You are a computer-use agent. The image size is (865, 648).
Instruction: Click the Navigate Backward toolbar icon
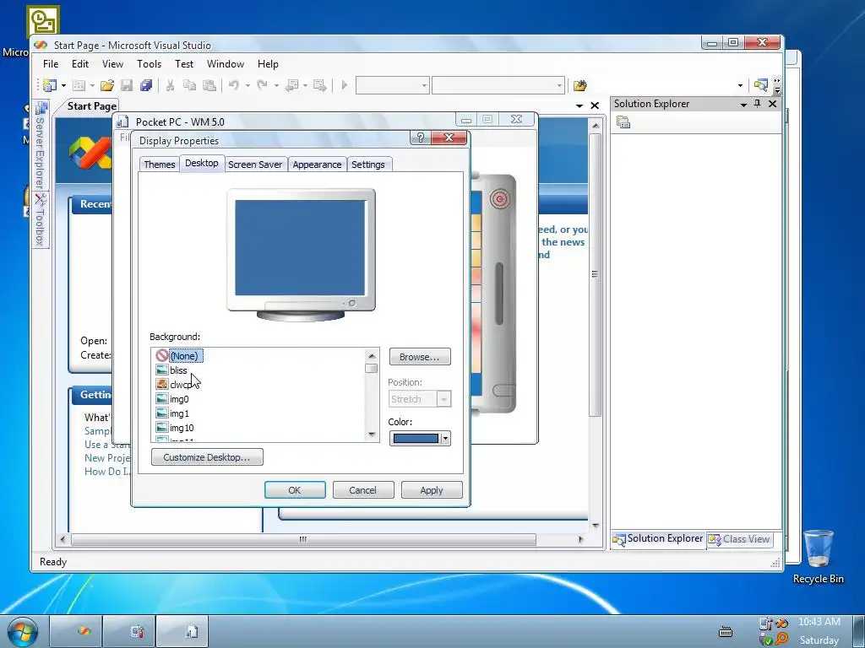[291, 85]
